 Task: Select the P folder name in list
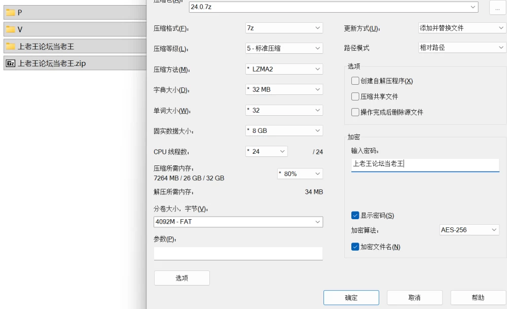pos(20,13)
